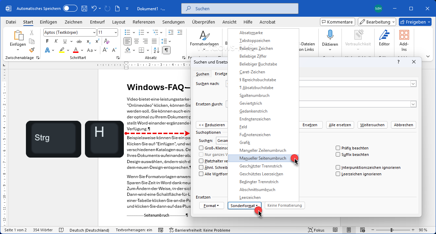Toggle bold formatting with the F button
This screenshot has width=436, height=234.
(47, 41)
